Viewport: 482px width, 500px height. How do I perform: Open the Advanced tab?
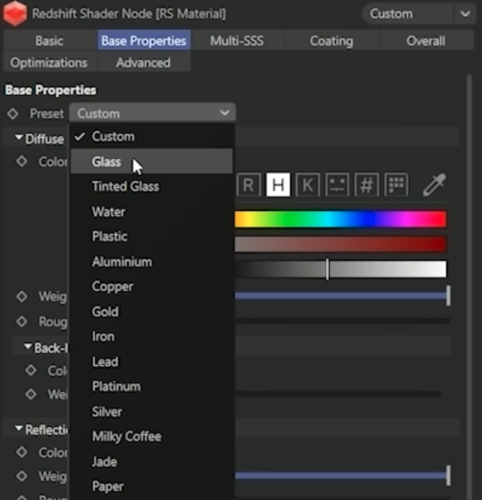point(143,63)
